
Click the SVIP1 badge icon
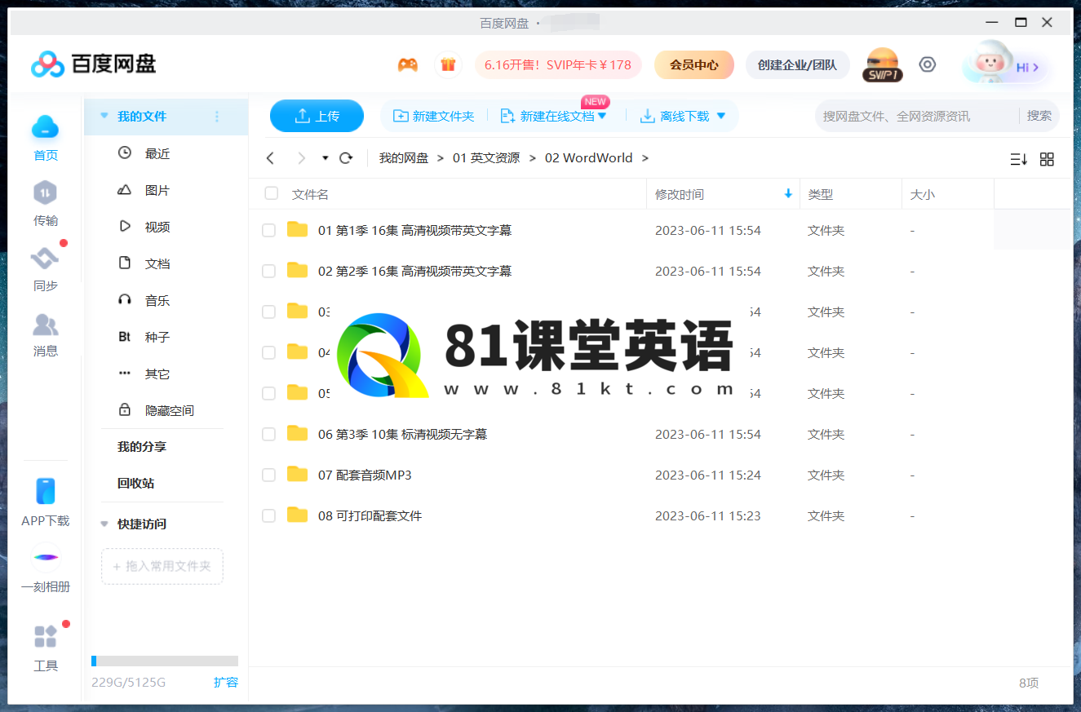pyautogui.click(x=882, y=65)
